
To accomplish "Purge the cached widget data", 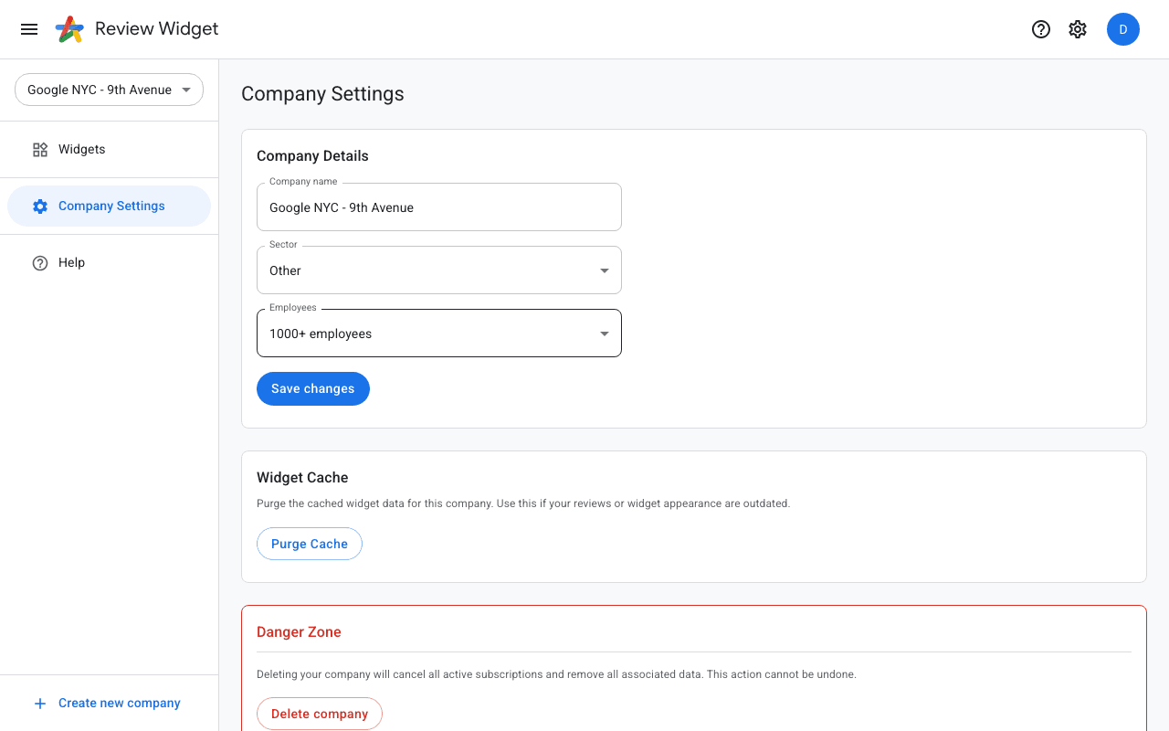I will click(x=310, y=544).
